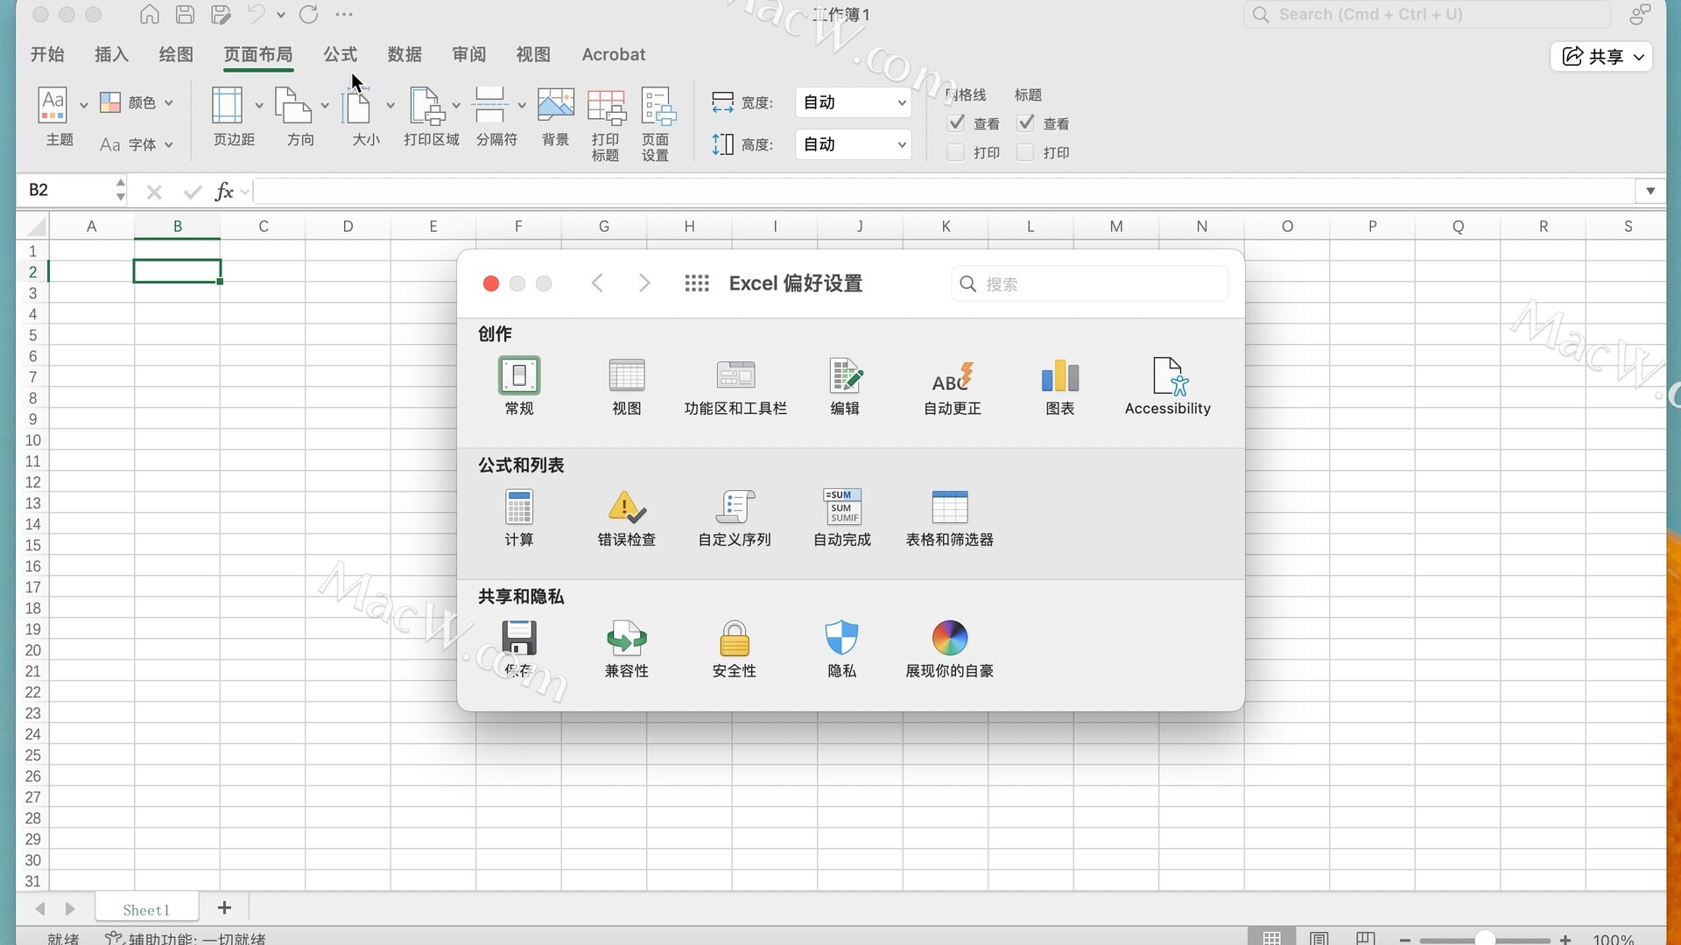This screenshot has width=1681, height=945.
Task: Open 表格和筛选器 tables and filters preferences
Action: [x=950, y=517]
